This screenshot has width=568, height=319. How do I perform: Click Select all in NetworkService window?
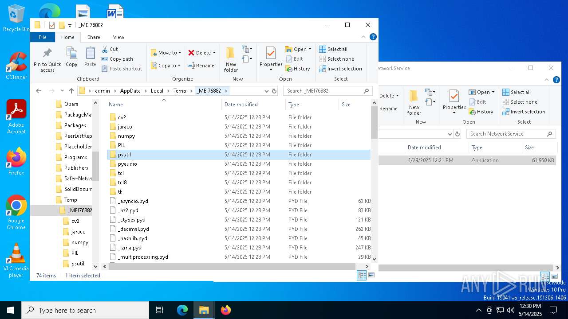(517, 92)
